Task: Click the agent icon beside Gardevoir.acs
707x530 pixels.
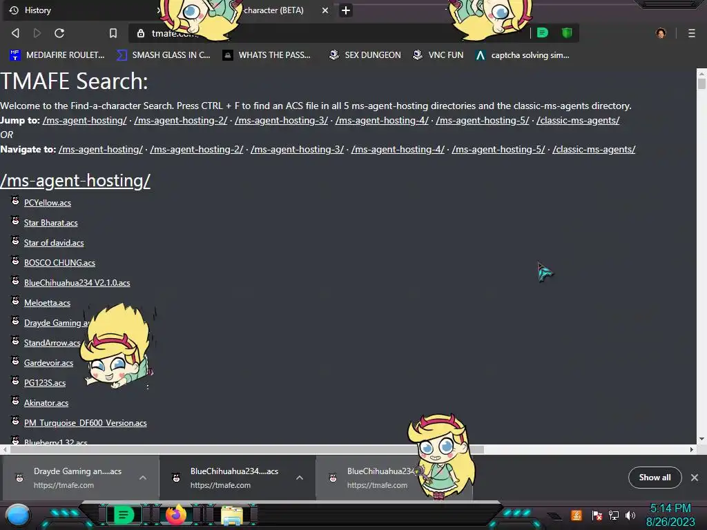Action: click(x=15, y=360)
